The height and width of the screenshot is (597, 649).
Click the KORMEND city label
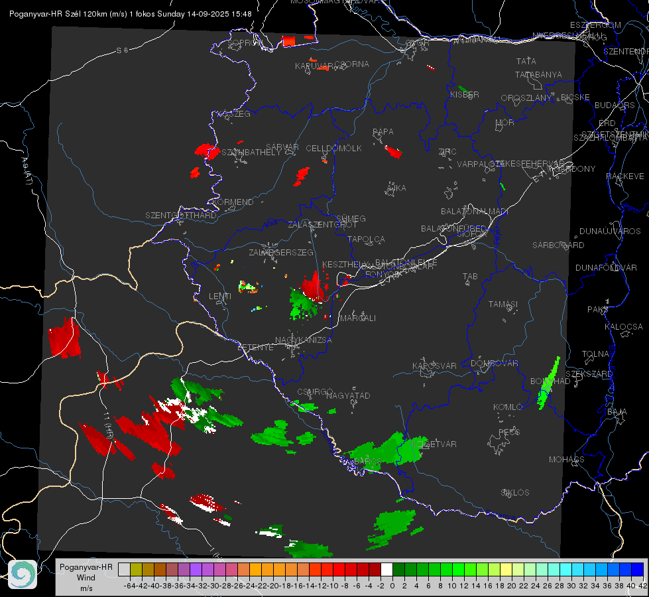pyautogui.click(x=233, y=202)
